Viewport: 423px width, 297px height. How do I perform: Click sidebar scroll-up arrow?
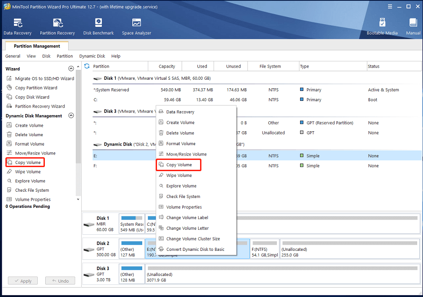(x=78, y=67)
